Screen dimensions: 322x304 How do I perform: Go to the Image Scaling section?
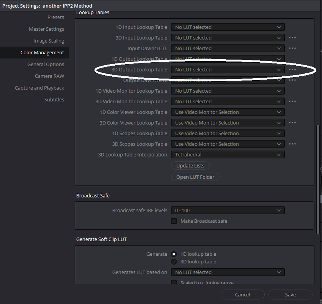point(49,41)
